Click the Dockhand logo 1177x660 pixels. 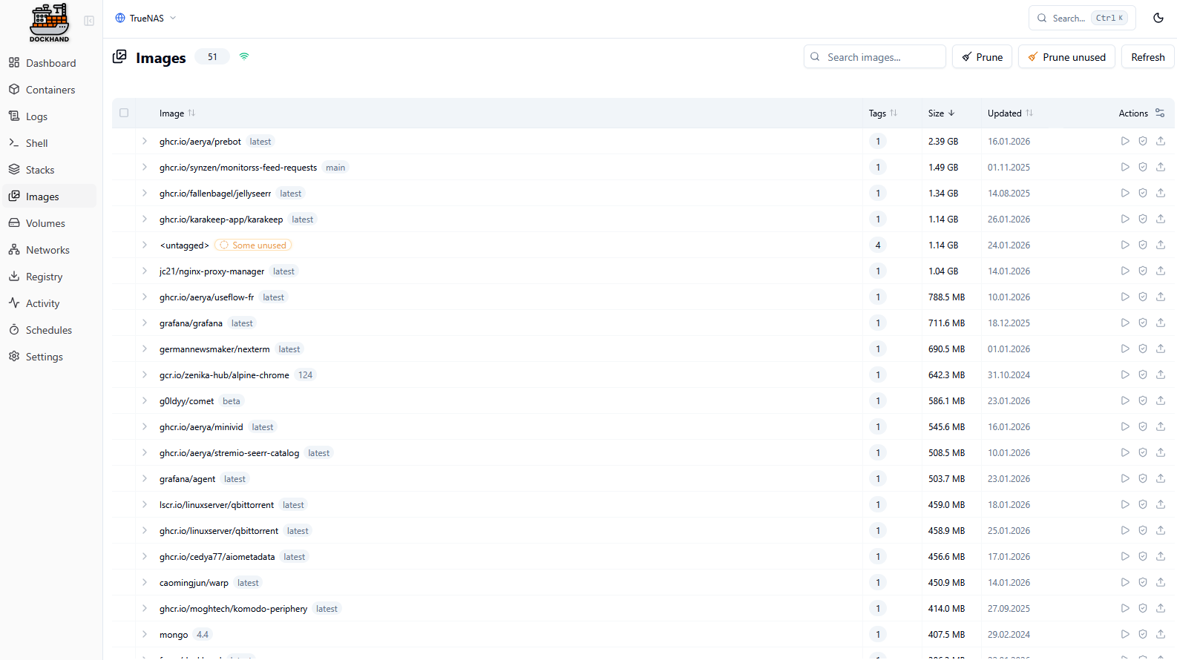[x=49, y=22]
